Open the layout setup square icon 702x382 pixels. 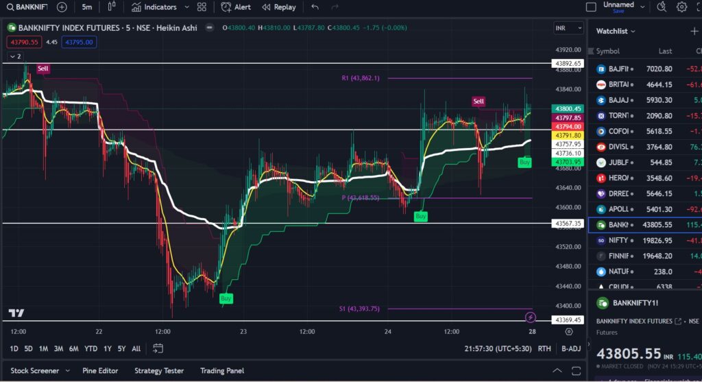point(591,7)
